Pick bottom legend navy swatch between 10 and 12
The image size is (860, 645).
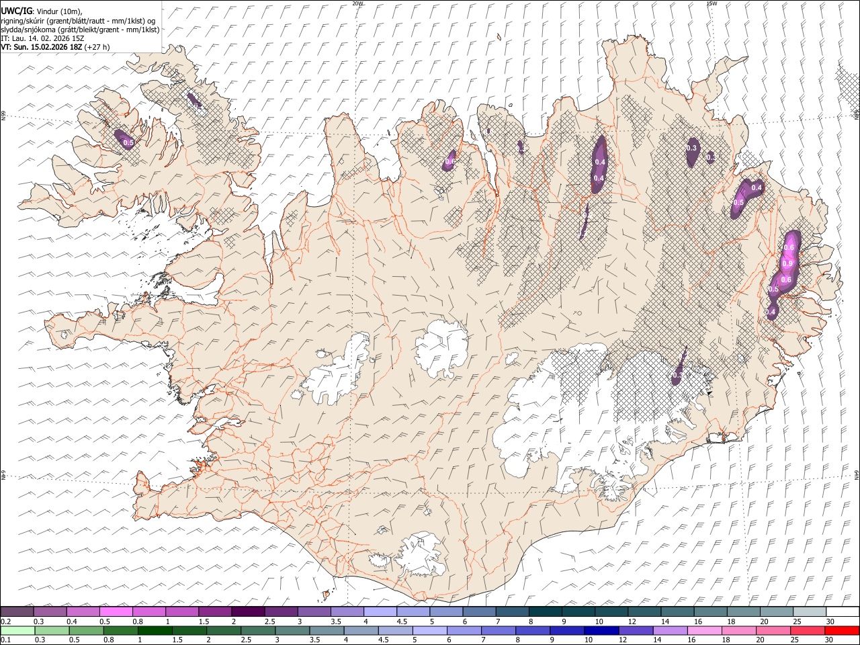tap(601, 630)
